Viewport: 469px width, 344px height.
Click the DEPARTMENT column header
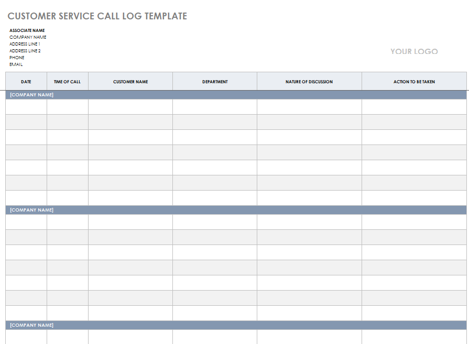[x=215, y=82]
